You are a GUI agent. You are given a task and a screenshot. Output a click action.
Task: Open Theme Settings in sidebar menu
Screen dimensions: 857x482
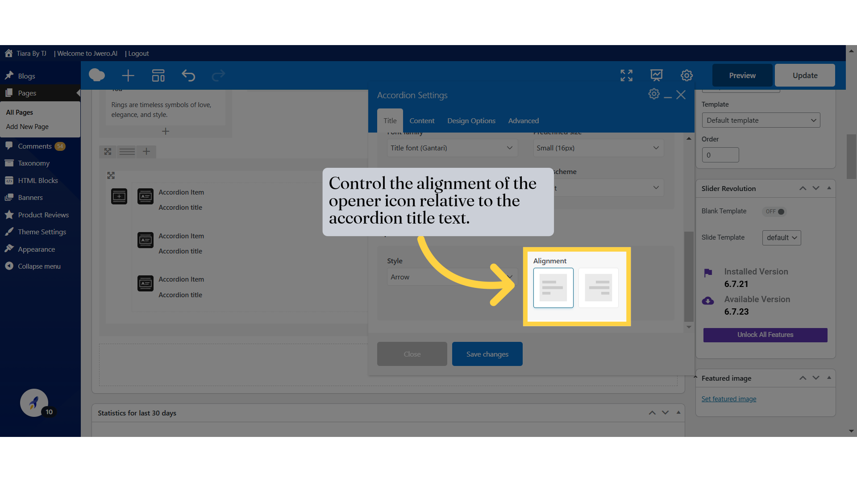pos(42,232)
